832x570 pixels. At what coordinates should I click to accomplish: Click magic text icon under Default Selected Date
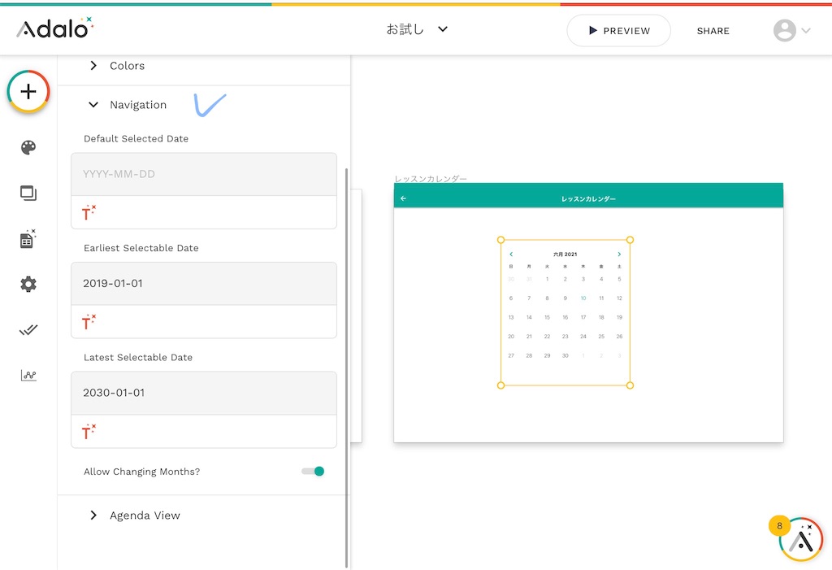(88, 212)
